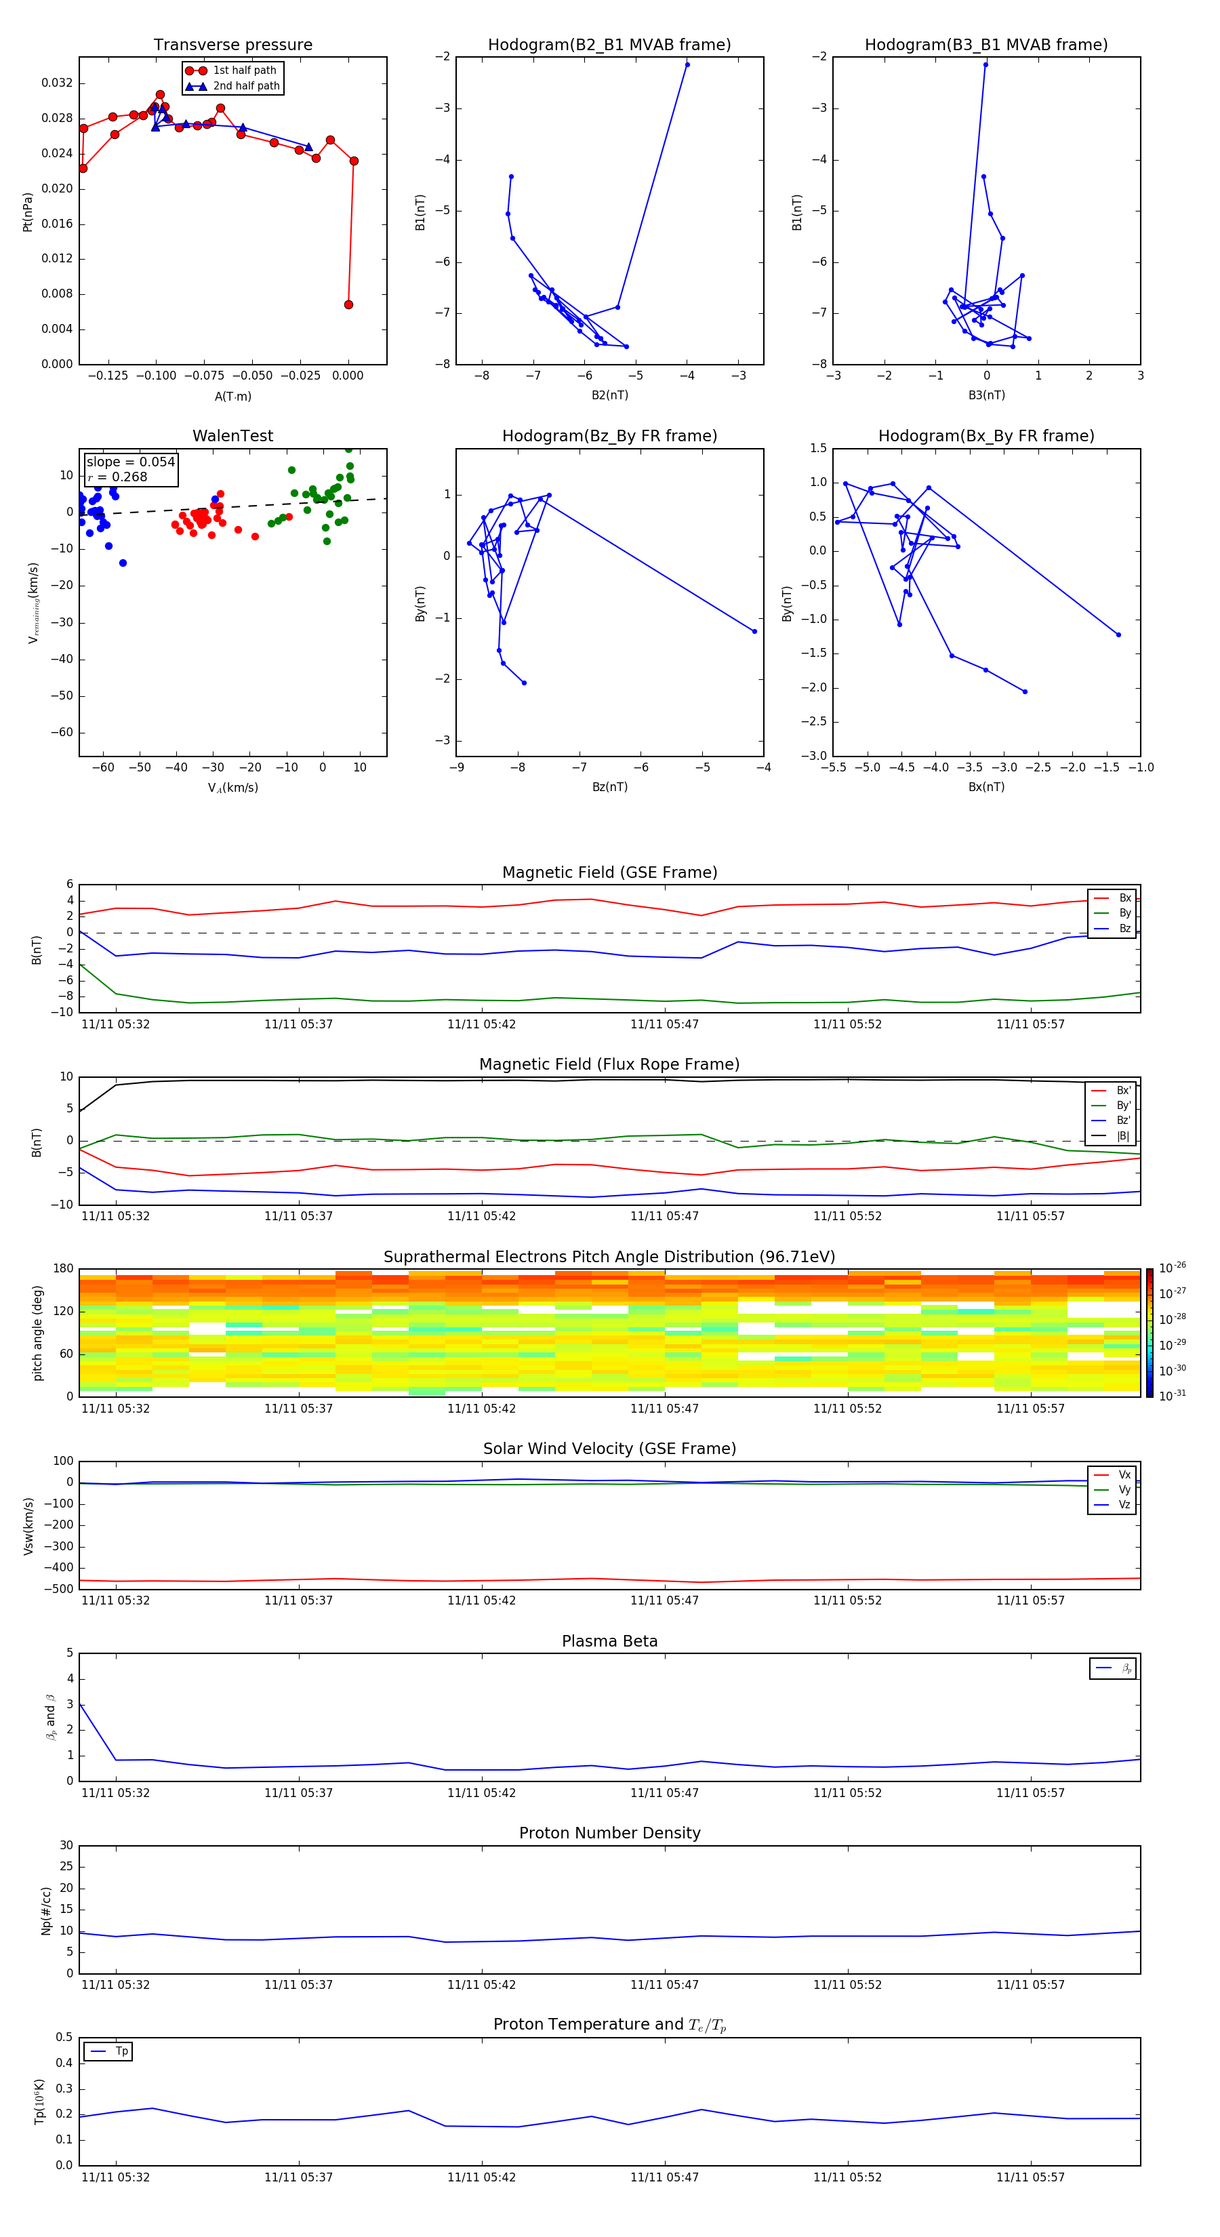The width and height of the screenshot is (1220, 2237).
Task: Click the pitch angle colorbar
Action: click(x=1150, y=1333)
